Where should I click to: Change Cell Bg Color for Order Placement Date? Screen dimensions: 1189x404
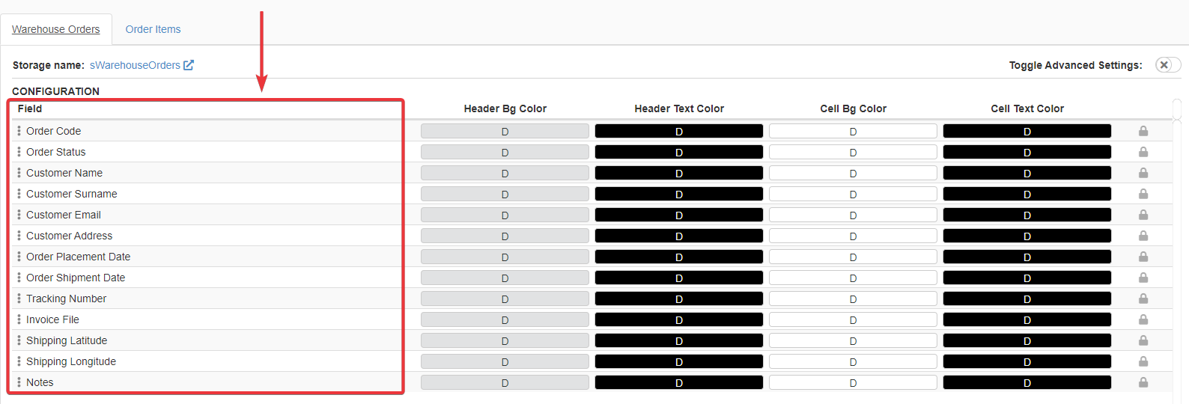[853, 257]
